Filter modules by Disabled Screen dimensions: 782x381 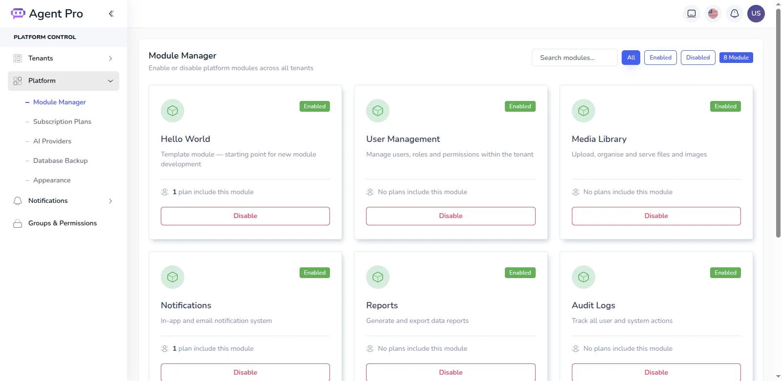pyautogui.click(x=698, y=58)
